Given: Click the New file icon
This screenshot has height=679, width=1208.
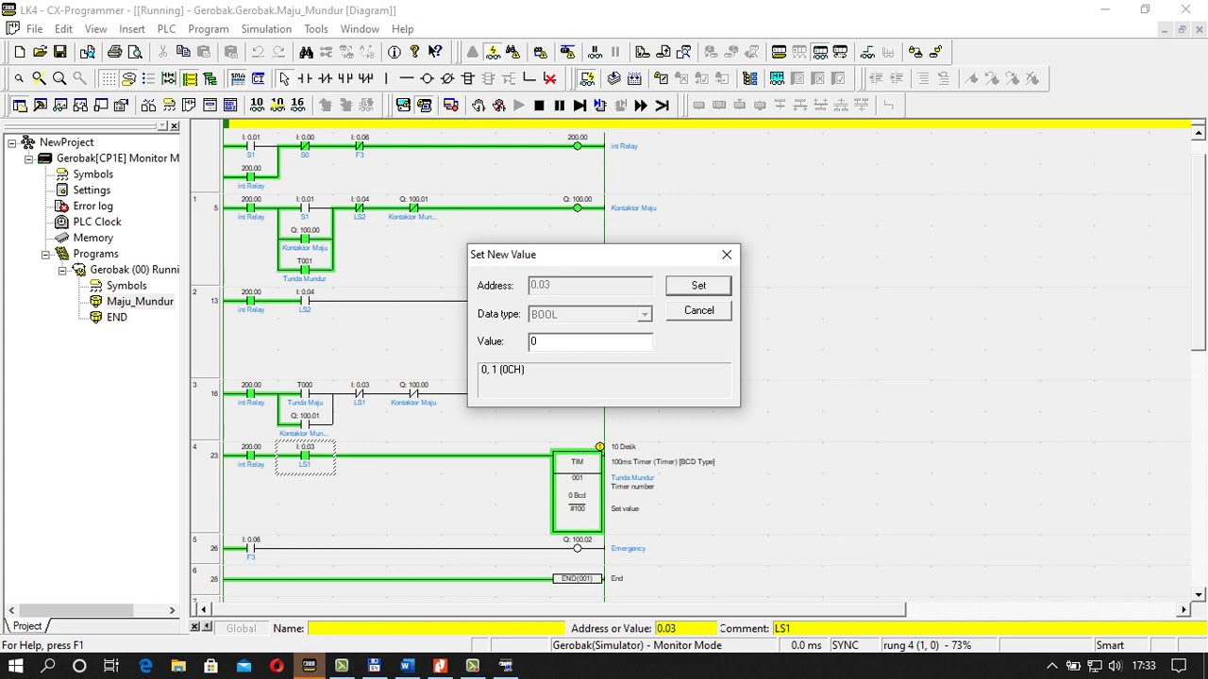Looking at the screenshot, I should pos(19,52).
